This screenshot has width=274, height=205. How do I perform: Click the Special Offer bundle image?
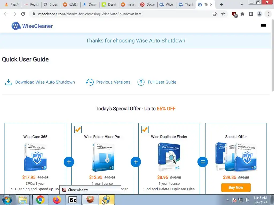pos(236,157)
